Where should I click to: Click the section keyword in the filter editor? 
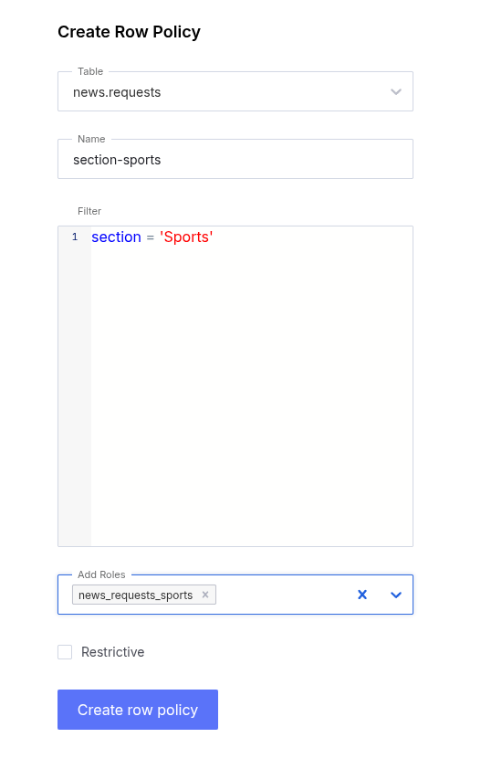pos(116,237)
